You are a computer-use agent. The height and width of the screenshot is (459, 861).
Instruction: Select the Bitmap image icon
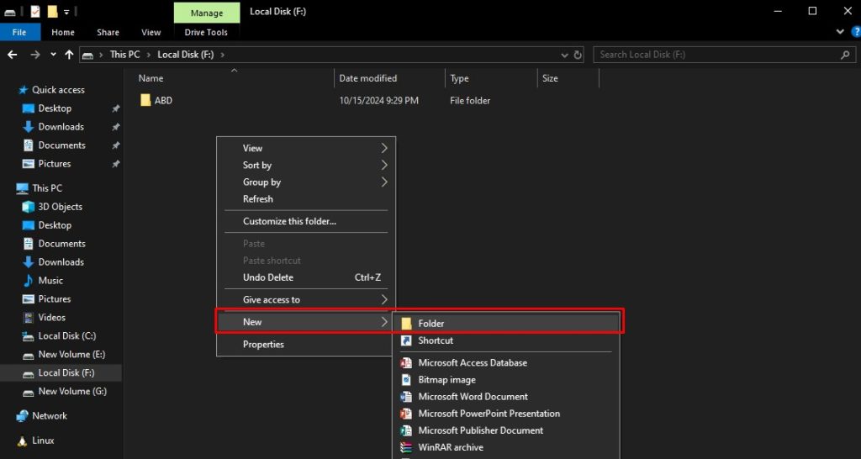tap(406, 380)
